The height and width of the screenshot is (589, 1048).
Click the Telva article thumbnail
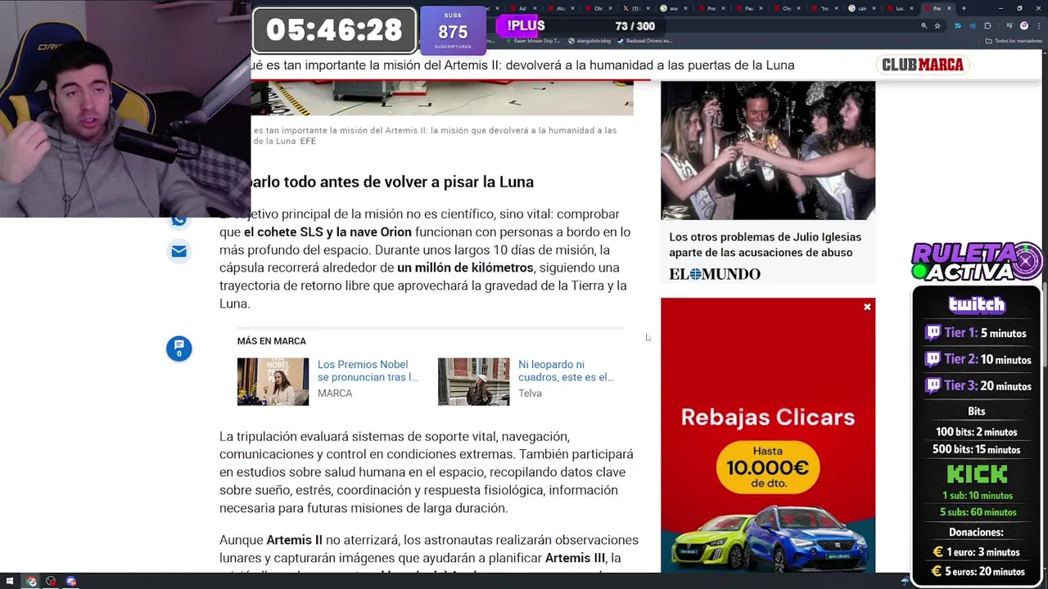point(473,381)
